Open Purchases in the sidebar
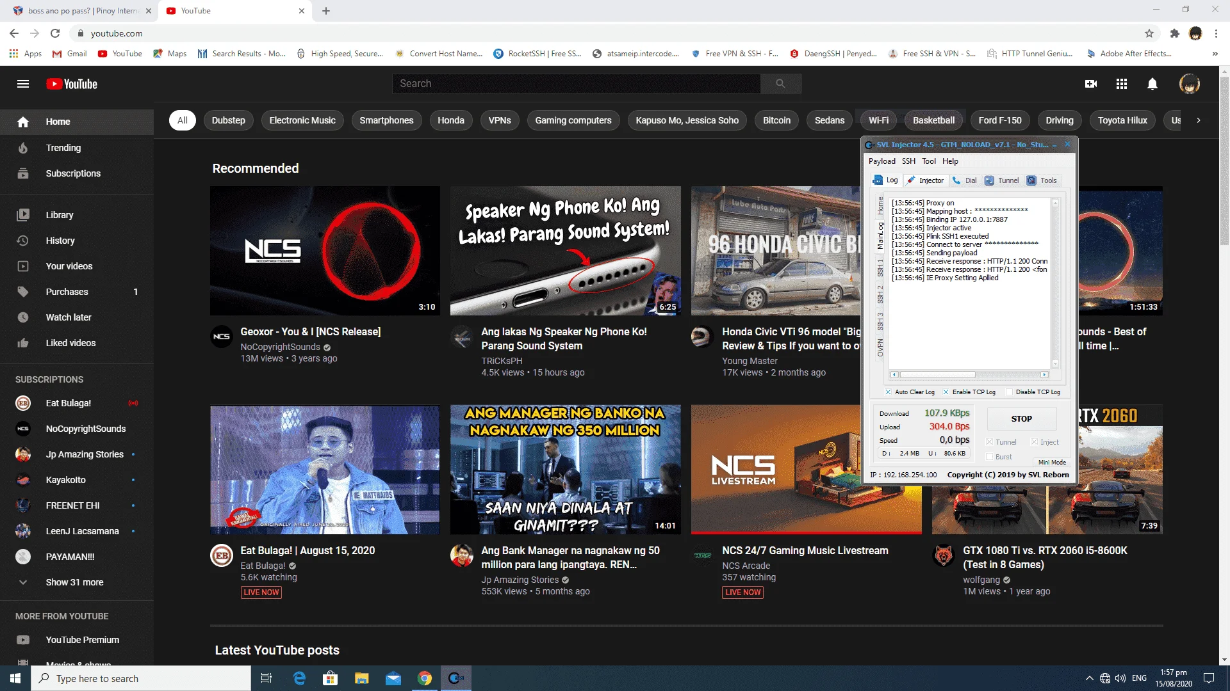The width and height of the screenshot is (1230, 691). (x=77, y=292)
